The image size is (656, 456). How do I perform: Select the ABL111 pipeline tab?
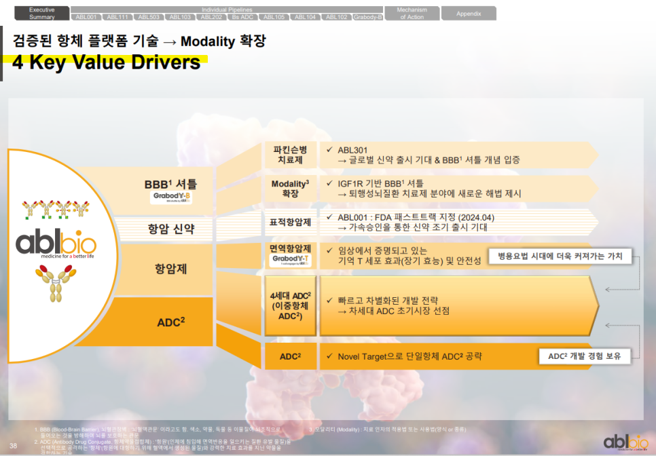[117, 17]
